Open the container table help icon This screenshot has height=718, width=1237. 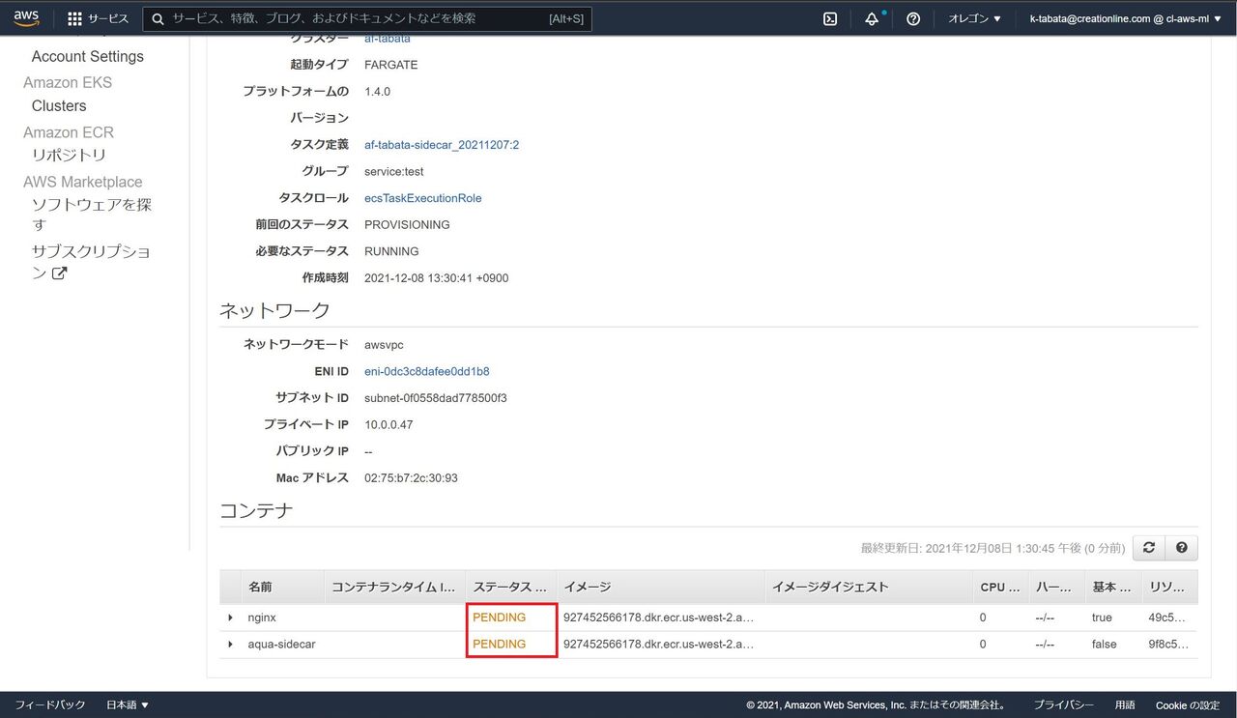[1182, 548]
